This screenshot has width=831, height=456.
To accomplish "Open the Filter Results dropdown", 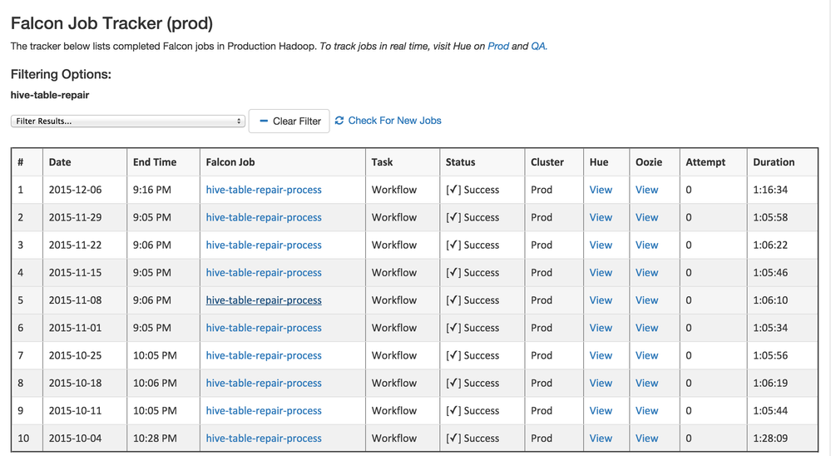I will click(x=128, y=121).
